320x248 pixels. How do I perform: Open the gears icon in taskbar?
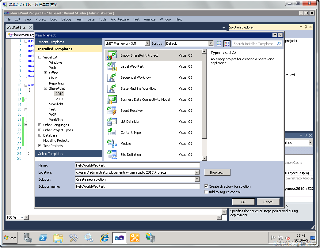89,238
